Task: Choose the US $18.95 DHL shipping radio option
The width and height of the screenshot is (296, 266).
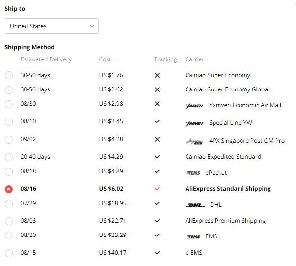Action: click(9, 204)
